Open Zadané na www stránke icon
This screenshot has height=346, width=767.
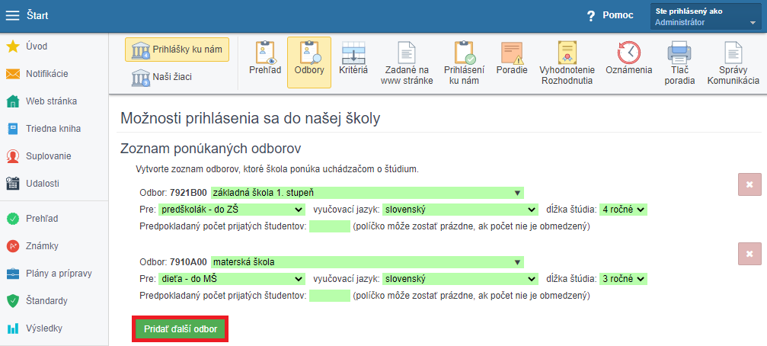coord(407,53)
